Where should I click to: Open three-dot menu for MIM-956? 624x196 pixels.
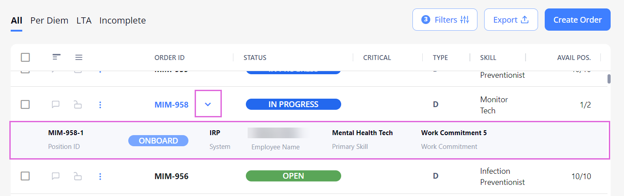[100, 176]
